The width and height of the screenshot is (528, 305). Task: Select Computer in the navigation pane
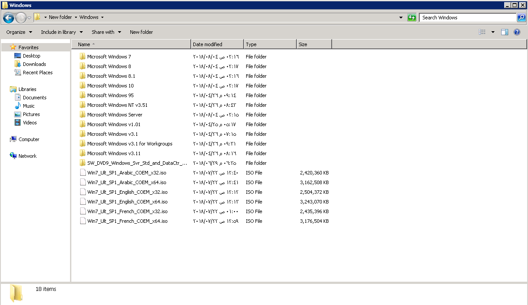29,139
